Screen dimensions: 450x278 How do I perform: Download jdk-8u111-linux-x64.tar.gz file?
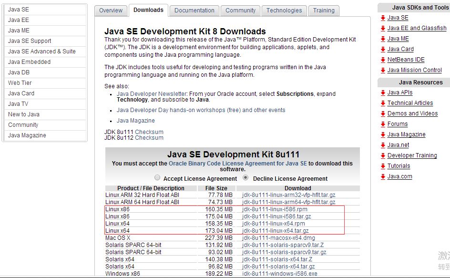coord(275,231)
